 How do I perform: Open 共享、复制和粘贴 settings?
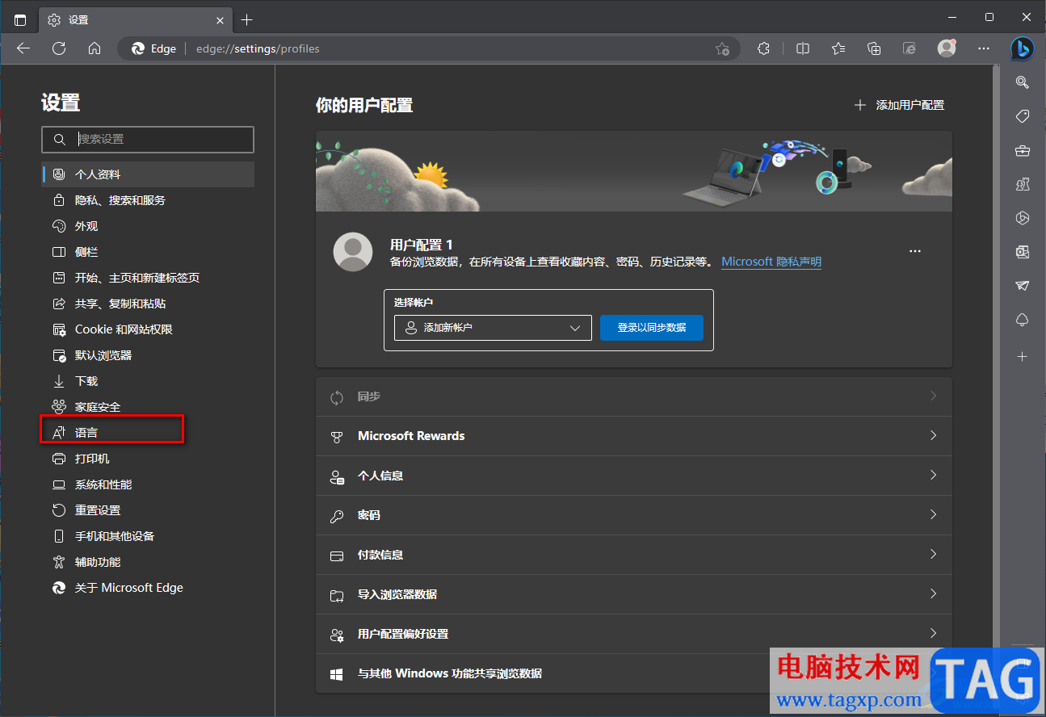coord(148,304)
